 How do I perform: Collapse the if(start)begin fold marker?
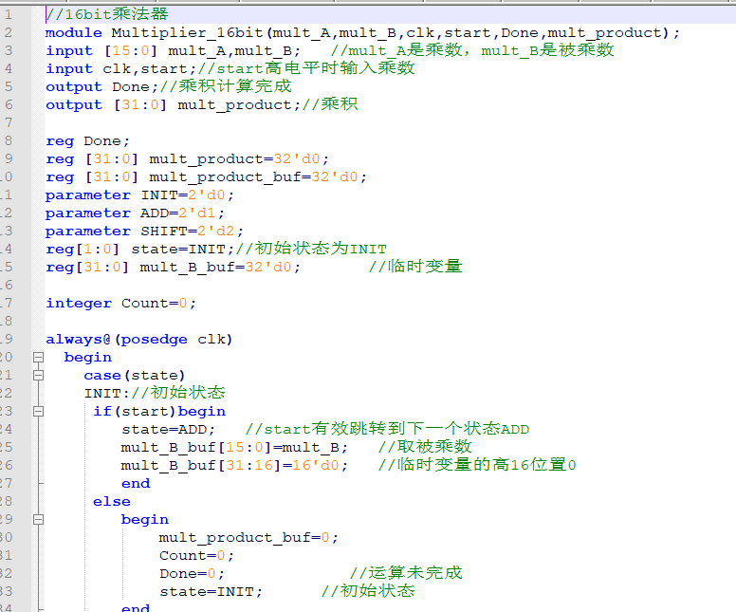(39, 412)
